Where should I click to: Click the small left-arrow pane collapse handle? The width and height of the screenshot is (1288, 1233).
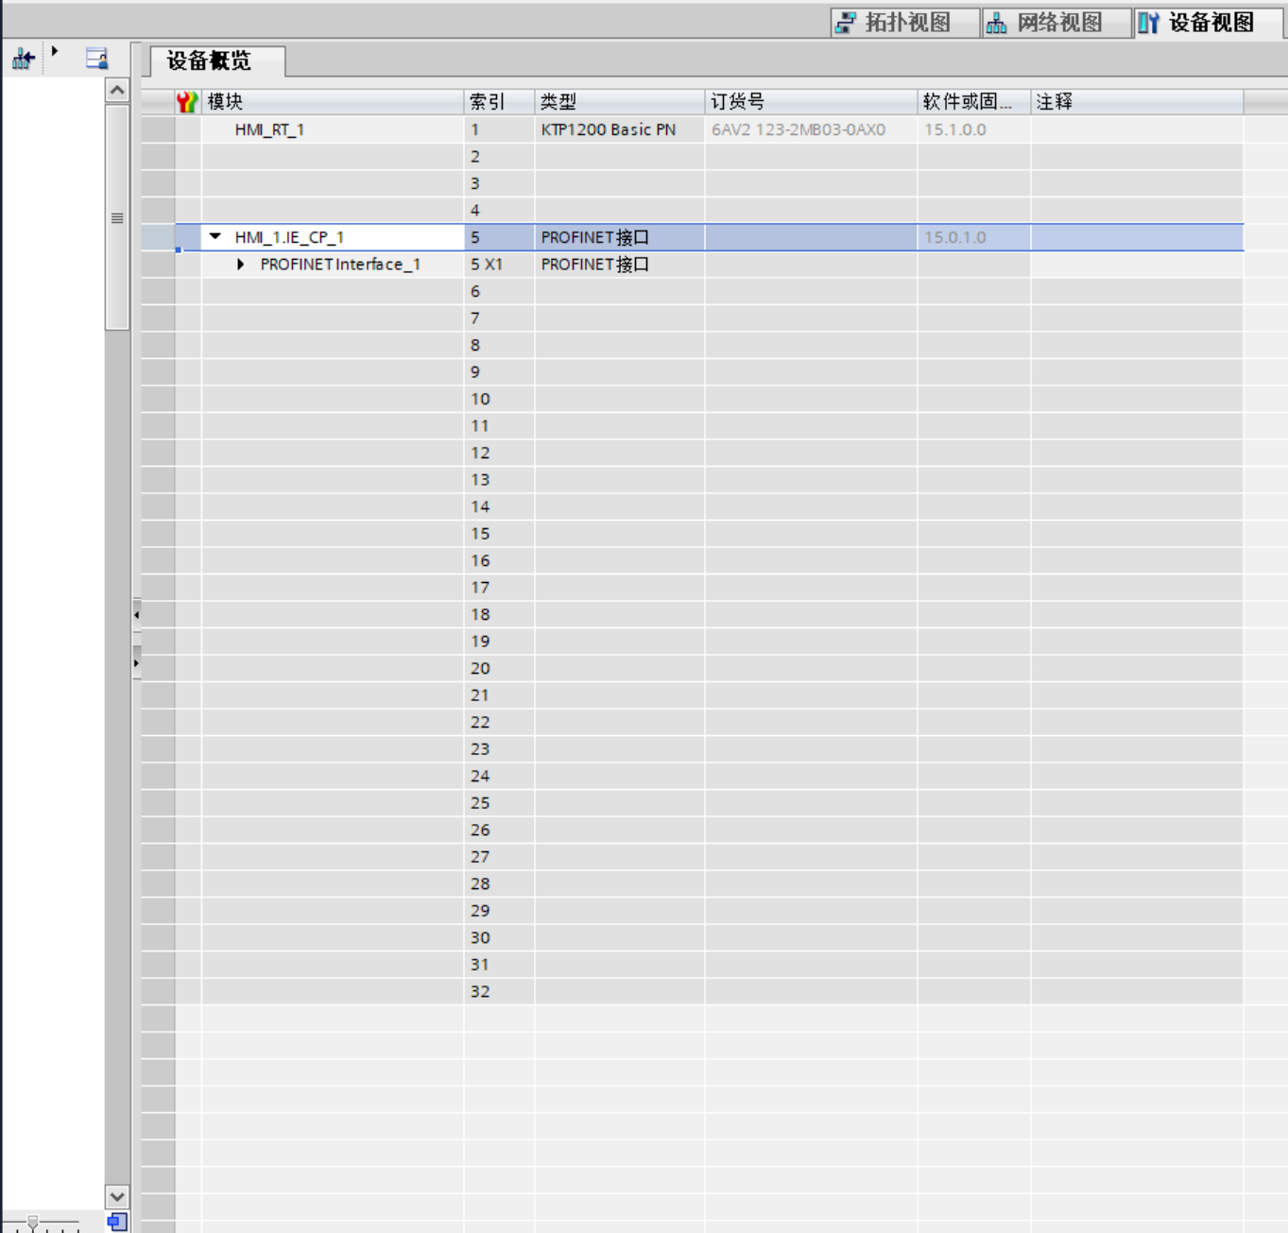(x=136, y=614)
